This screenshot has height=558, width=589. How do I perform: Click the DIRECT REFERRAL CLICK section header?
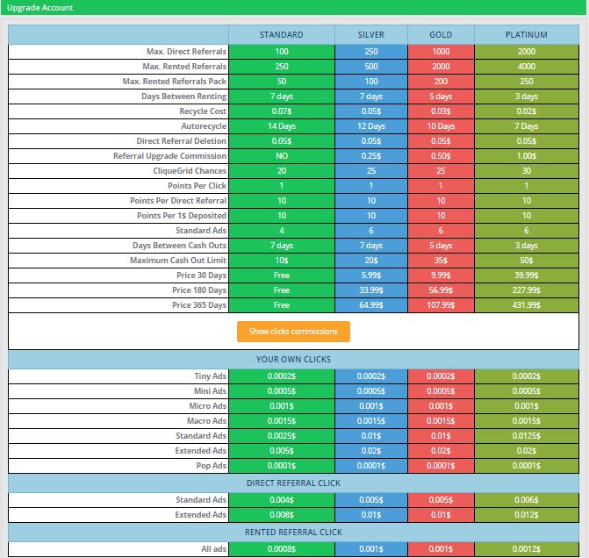click(293, 483)
